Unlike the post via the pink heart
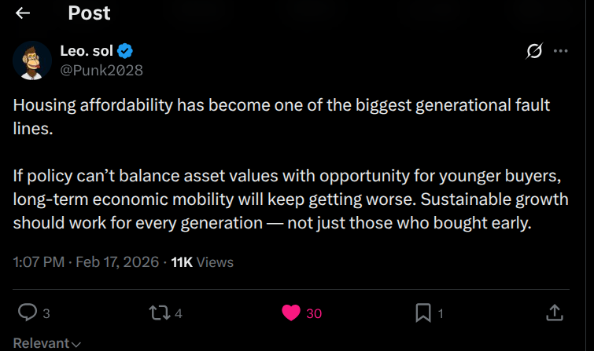 point(291,313)
